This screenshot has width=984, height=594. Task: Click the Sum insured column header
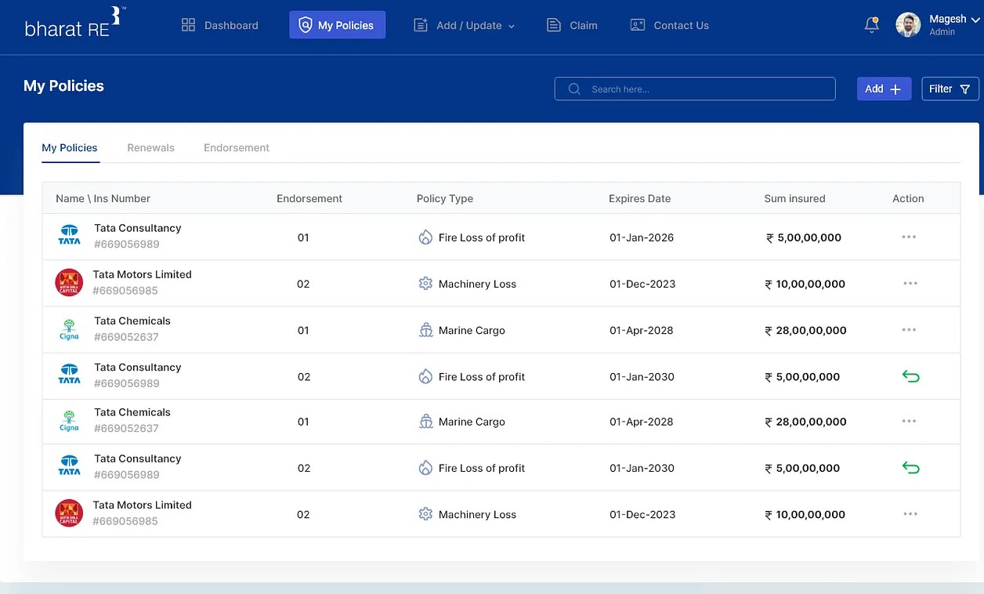pyautogui.click(x=794, y=198)
